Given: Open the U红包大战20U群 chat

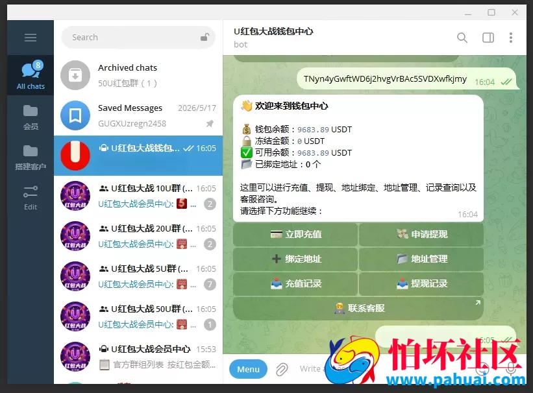Looking at the screenshot, I should [138, 236].
